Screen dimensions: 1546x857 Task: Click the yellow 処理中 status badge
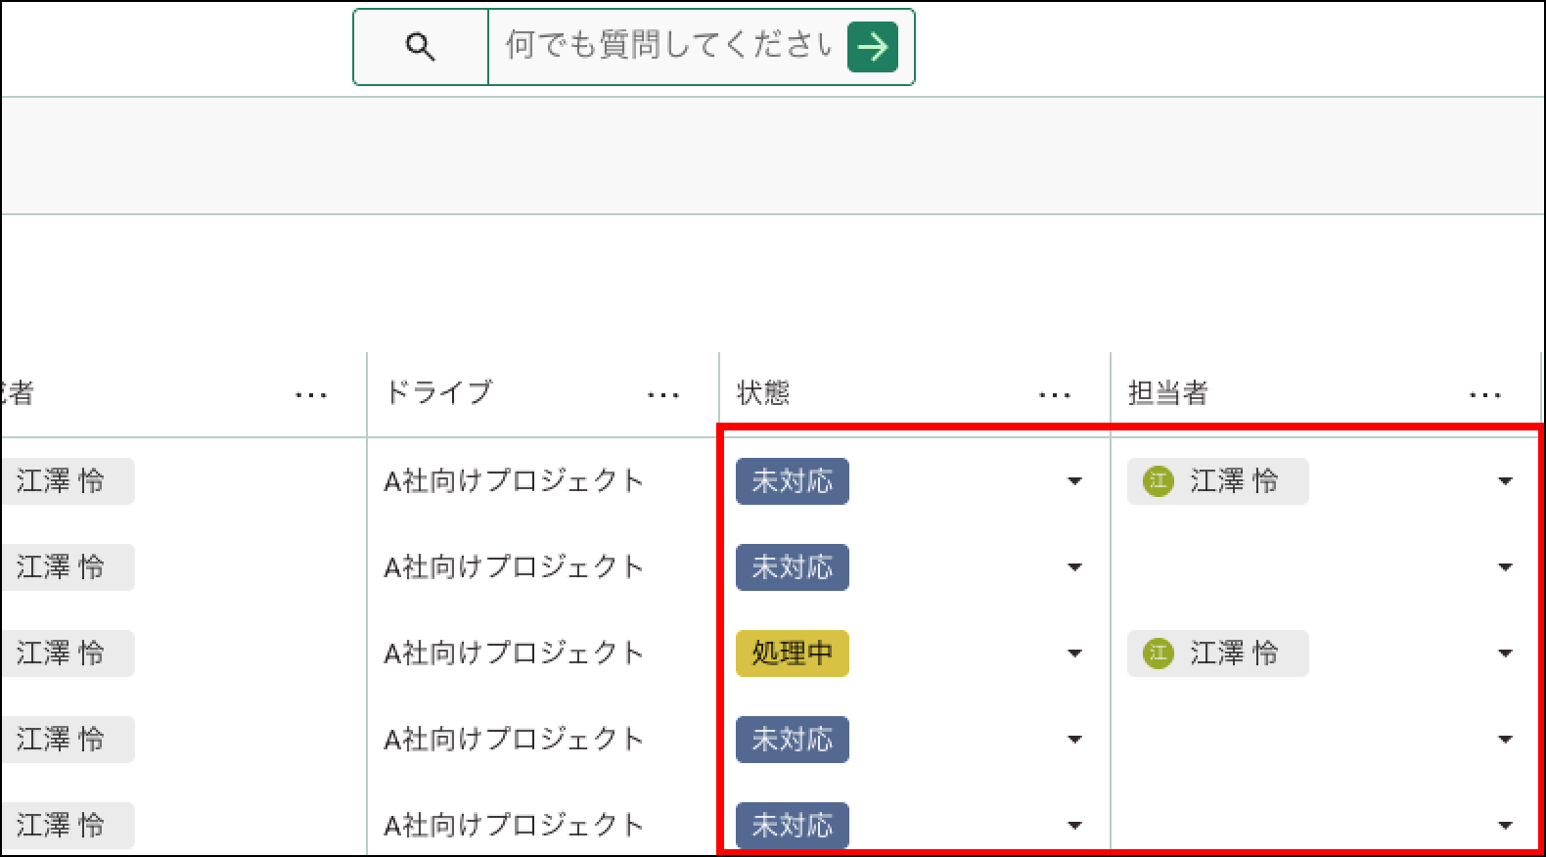792,654
